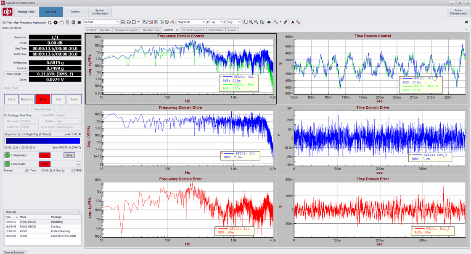Click the link chain toolbar icon
The width and height of the screenshot is (471, 254).
(286, 22)
